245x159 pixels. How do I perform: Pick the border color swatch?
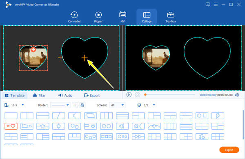(75, 105)
